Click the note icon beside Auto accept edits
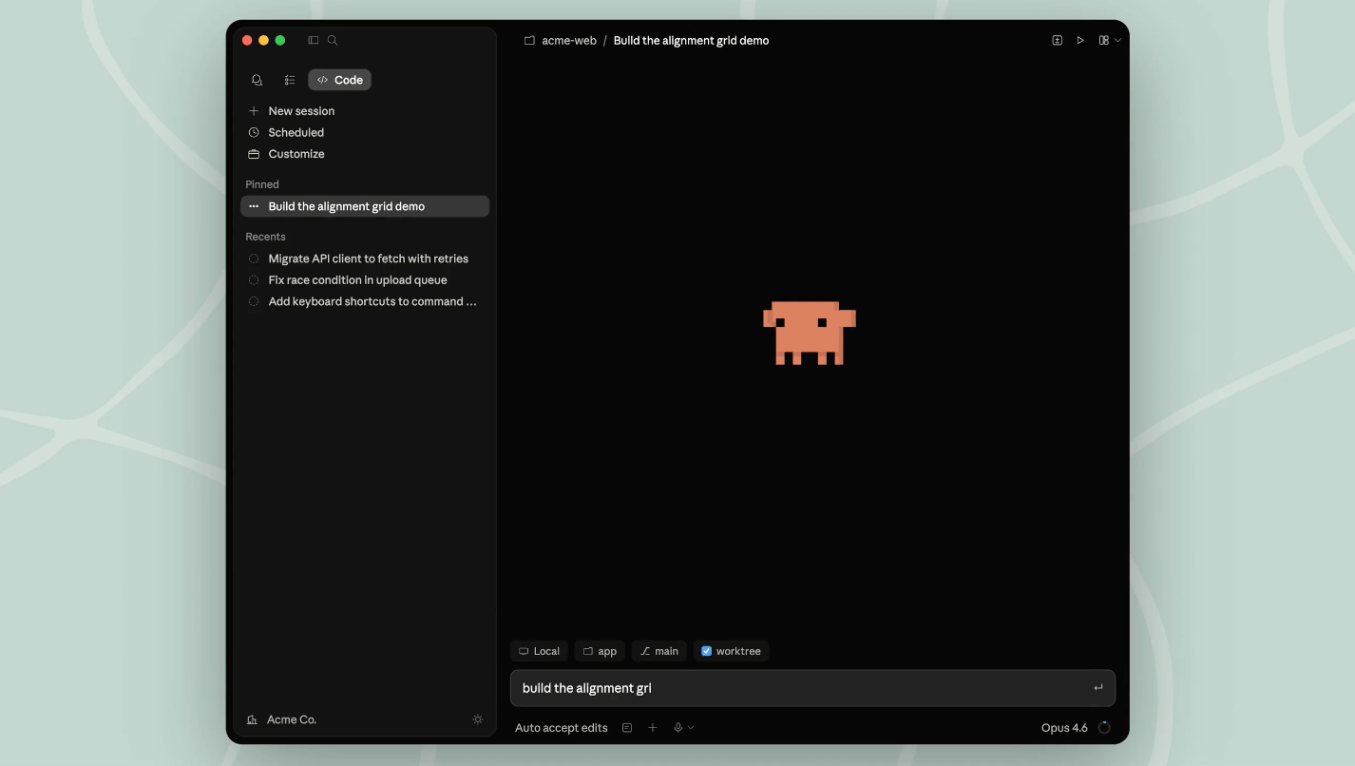This screenshot has height=766, width=1355. [627, 728]
